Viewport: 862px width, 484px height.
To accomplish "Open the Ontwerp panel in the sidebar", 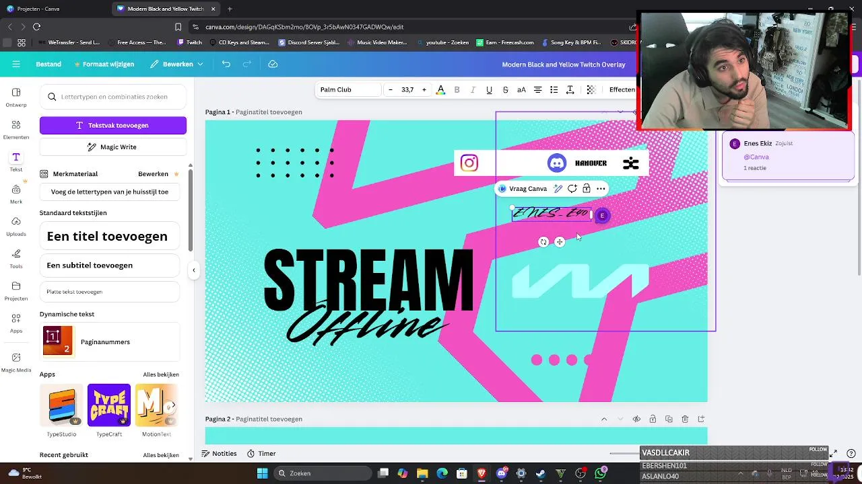I will tap(16, 97).
